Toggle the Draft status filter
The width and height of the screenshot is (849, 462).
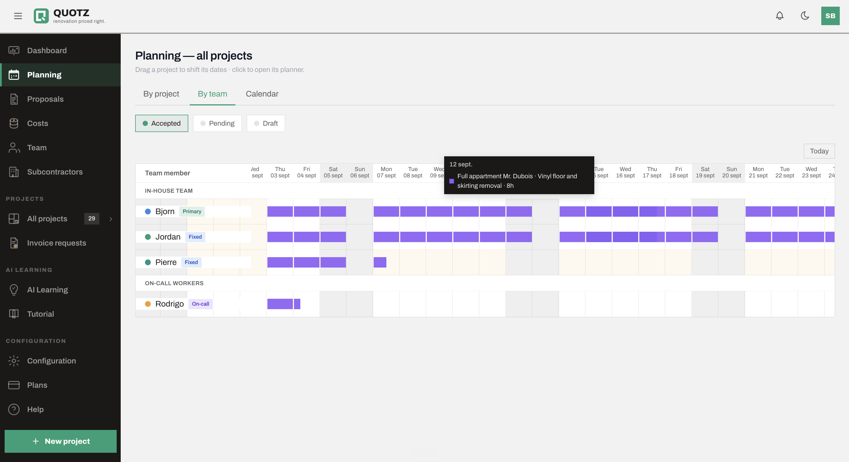266,123
